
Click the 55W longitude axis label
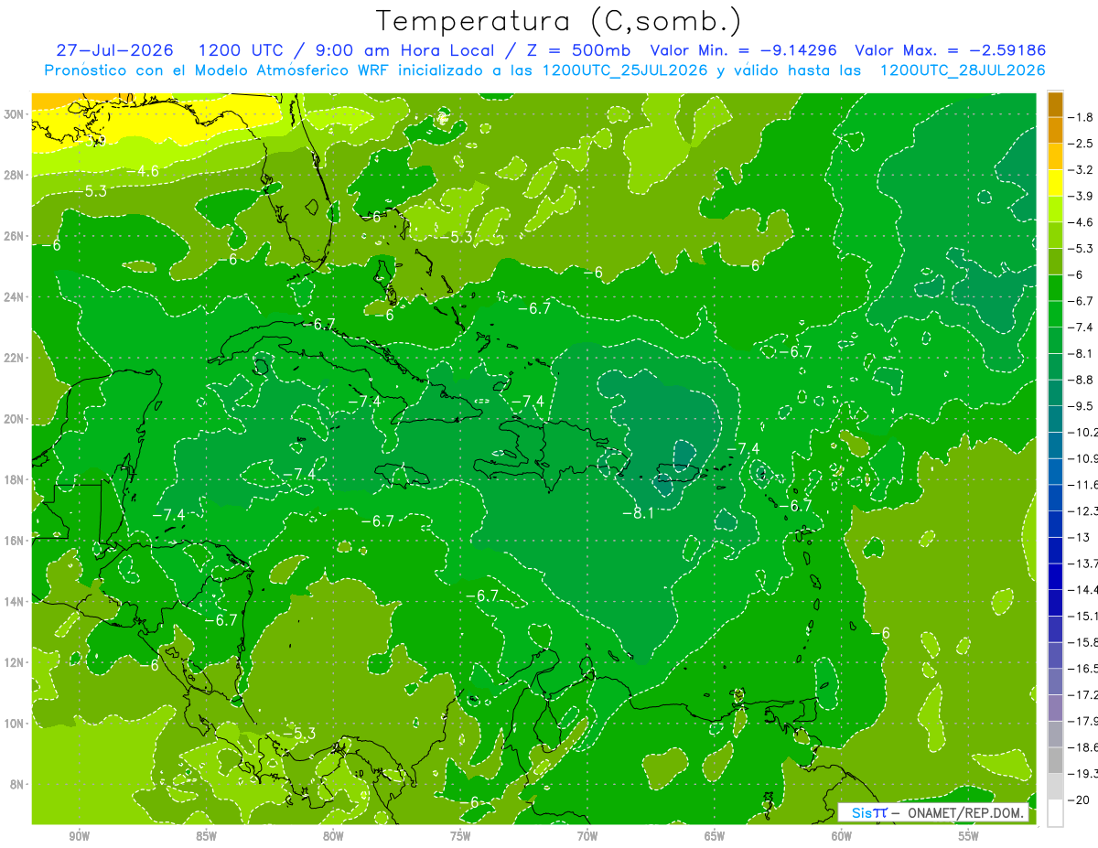[969, 836]
